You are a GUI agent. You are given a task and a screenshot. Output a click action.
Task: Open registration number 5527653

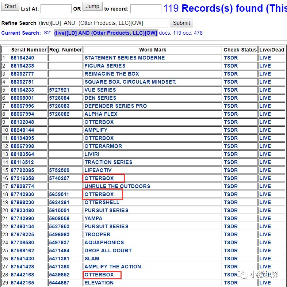[x=59, y=227]
